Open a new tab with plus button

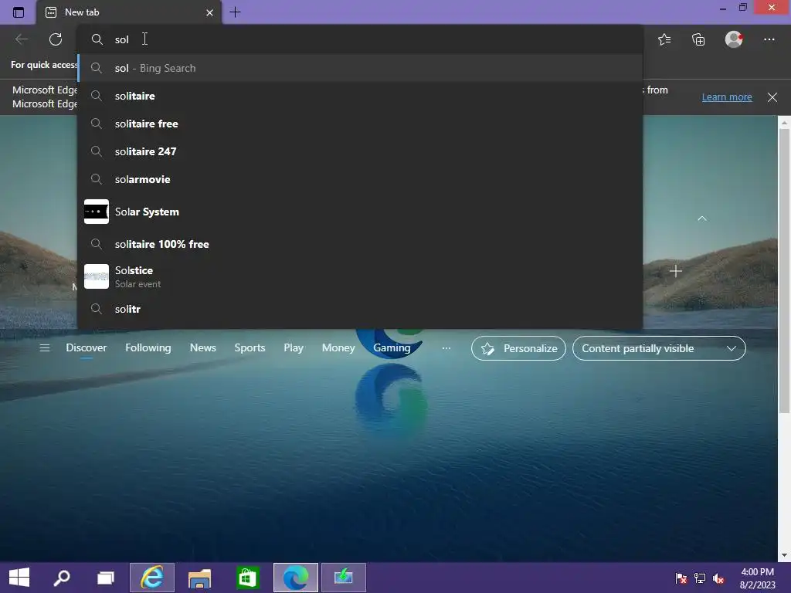pyautogui.click(x=235, y=12)
